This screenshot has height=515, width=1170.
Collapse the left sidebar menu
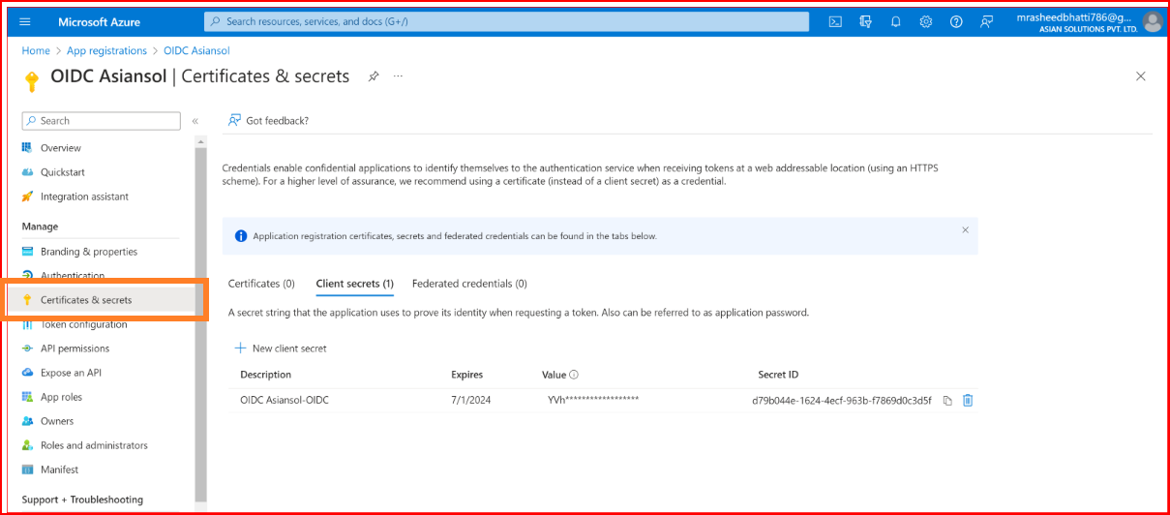tap(195, 121)
